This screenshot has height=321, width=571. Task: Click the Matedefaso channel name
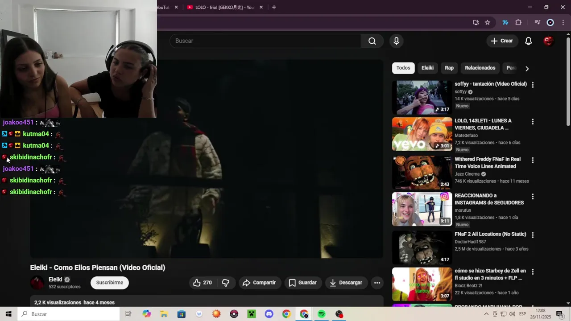[x=466, y=136]
